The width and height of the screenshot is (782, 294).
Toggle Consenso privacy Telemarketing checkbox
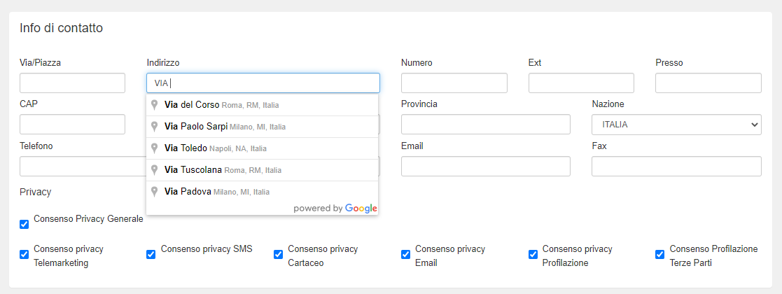click(x=25, y=254)
